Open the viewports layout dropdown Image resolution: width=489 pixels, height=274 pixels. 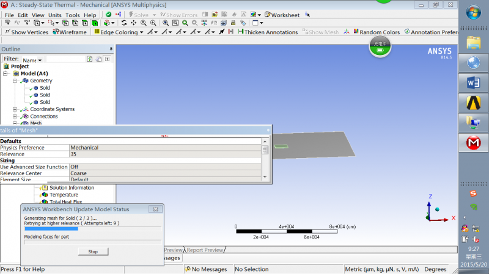pyautogui.click(x=262, y=23)
